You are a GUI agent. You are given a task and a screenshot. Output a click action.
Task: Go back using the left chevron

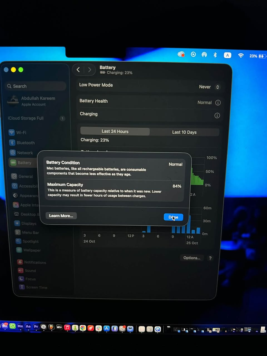pos(78,70)
